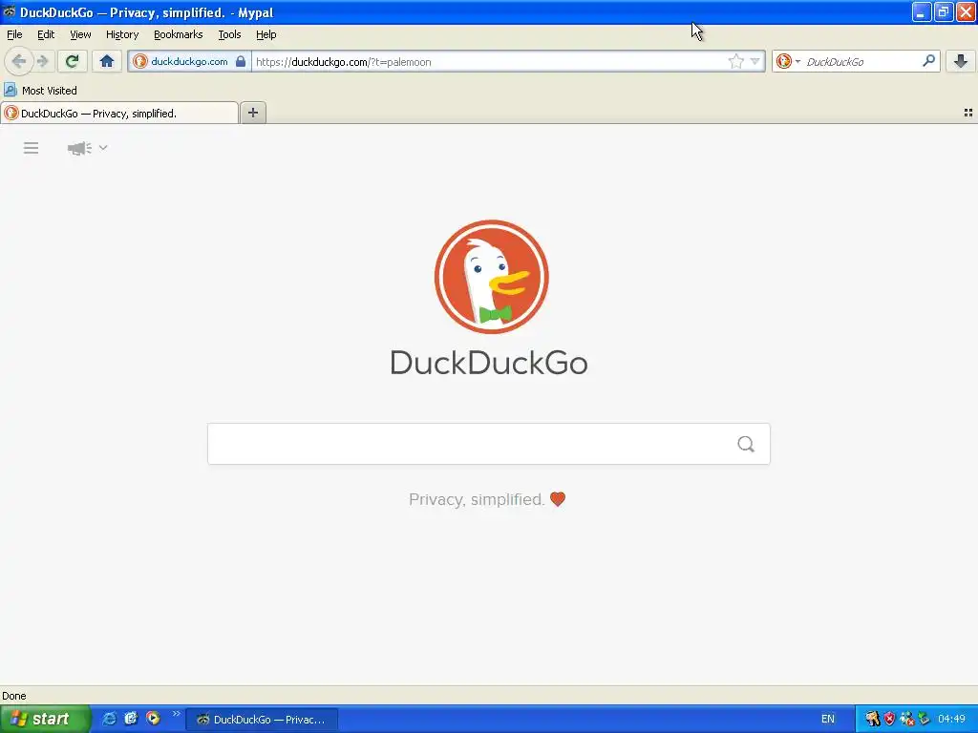Click the DuckDuckGo tab favicon
The height and width of the screenshot is (733, 978).
11,113
